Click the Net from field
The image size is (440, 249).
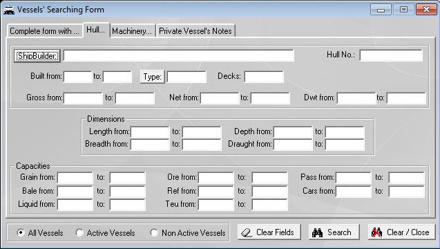[220, 98]
